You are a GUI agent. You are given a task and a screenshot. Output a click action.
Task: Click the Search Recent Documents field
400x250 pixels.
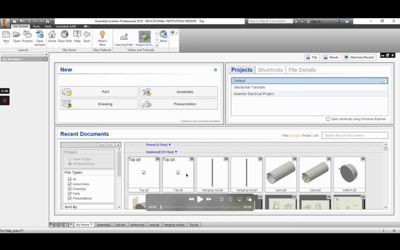[355, 135]
